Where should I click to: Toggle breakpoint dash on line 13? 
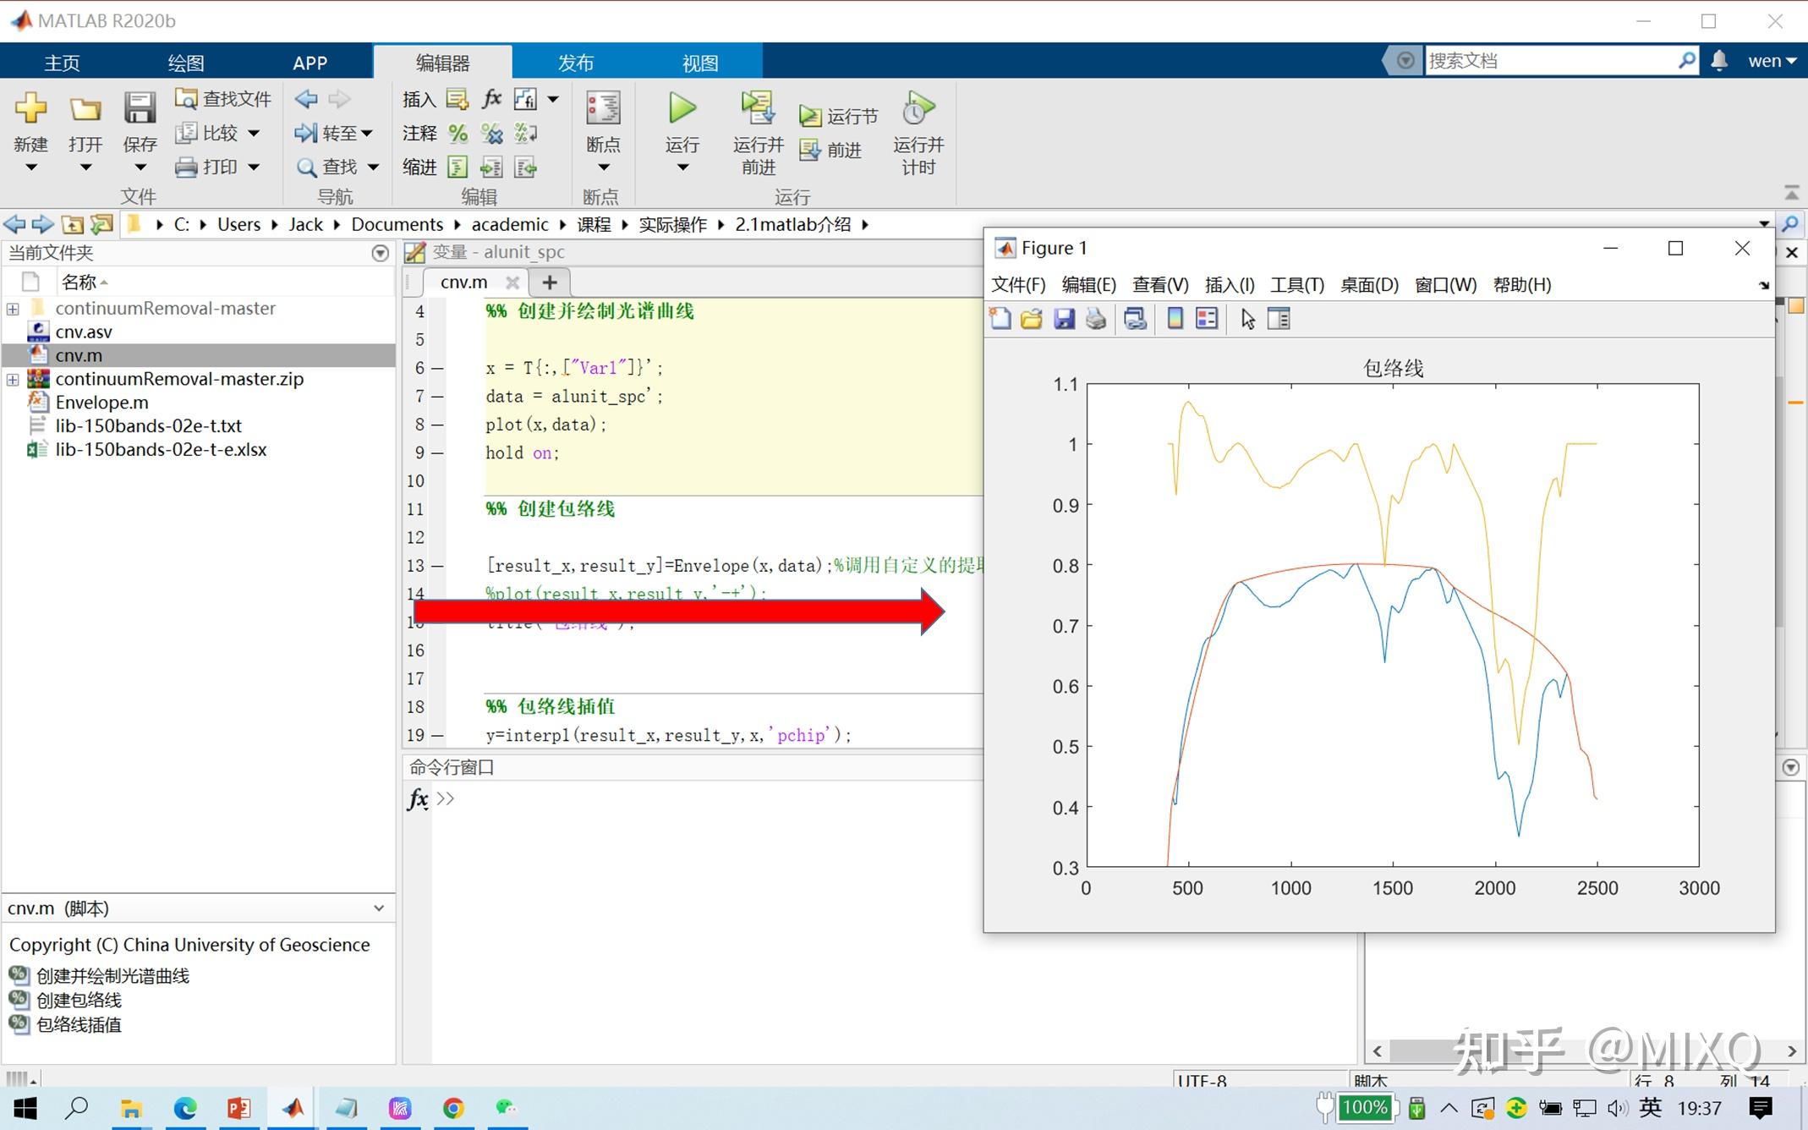pyautogui.click(x=437, y=566)
